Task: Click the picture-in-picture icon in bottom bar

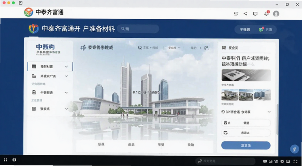Action: click(x=288, y=161)
